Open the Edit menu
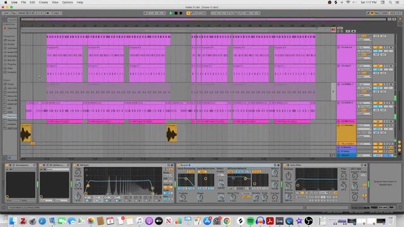 [x=32, y=3]
